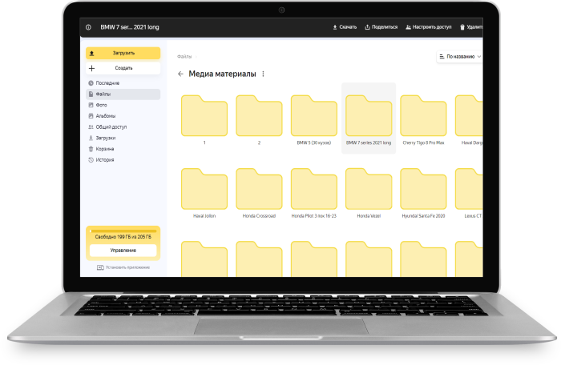Click the info icon beside BMW 7 title
Viewport: 561px width, 365px height.
(x=88, y=27)
